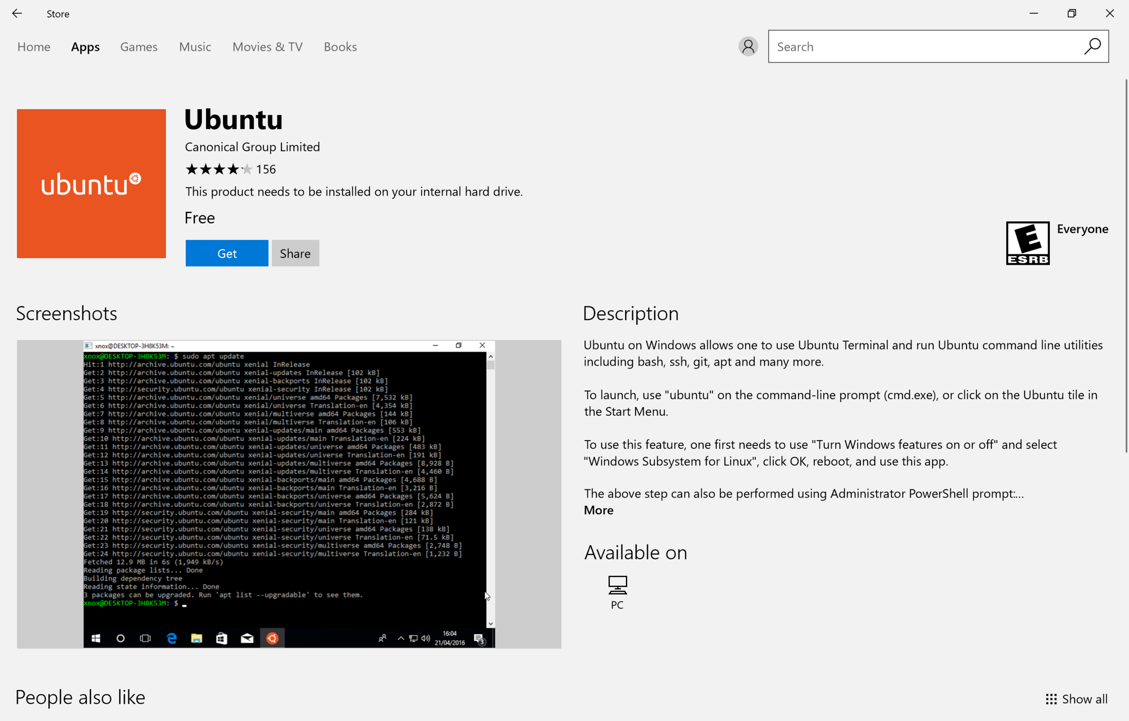Click the Everyone rating label
This screenshot has width=1129, height=721.
(x=1082, y=229)
